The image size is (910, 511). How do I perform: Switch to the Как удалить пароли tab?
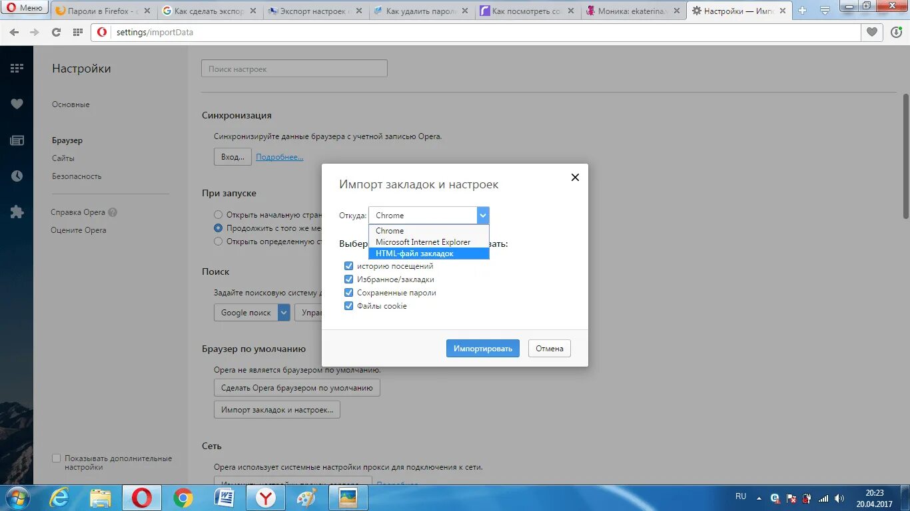421,11
